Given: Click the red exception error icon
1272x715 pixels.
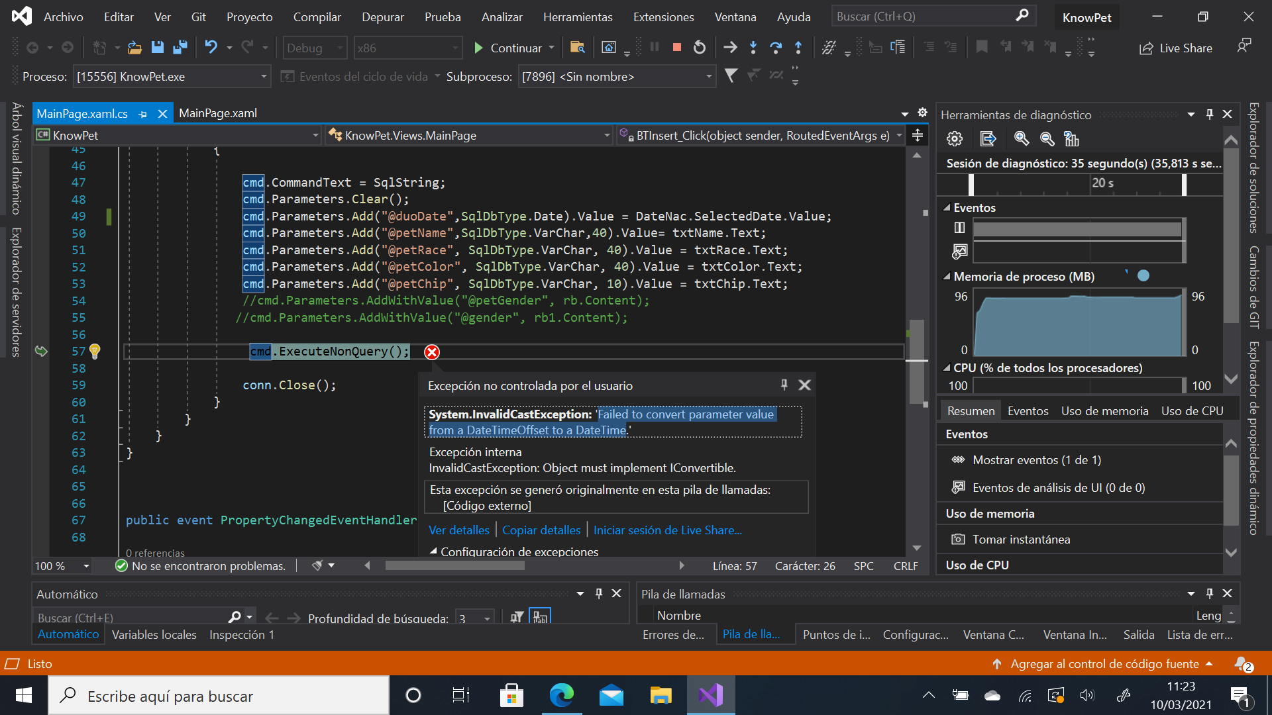Looking at the screenshot, I should [x=432, y=352].
